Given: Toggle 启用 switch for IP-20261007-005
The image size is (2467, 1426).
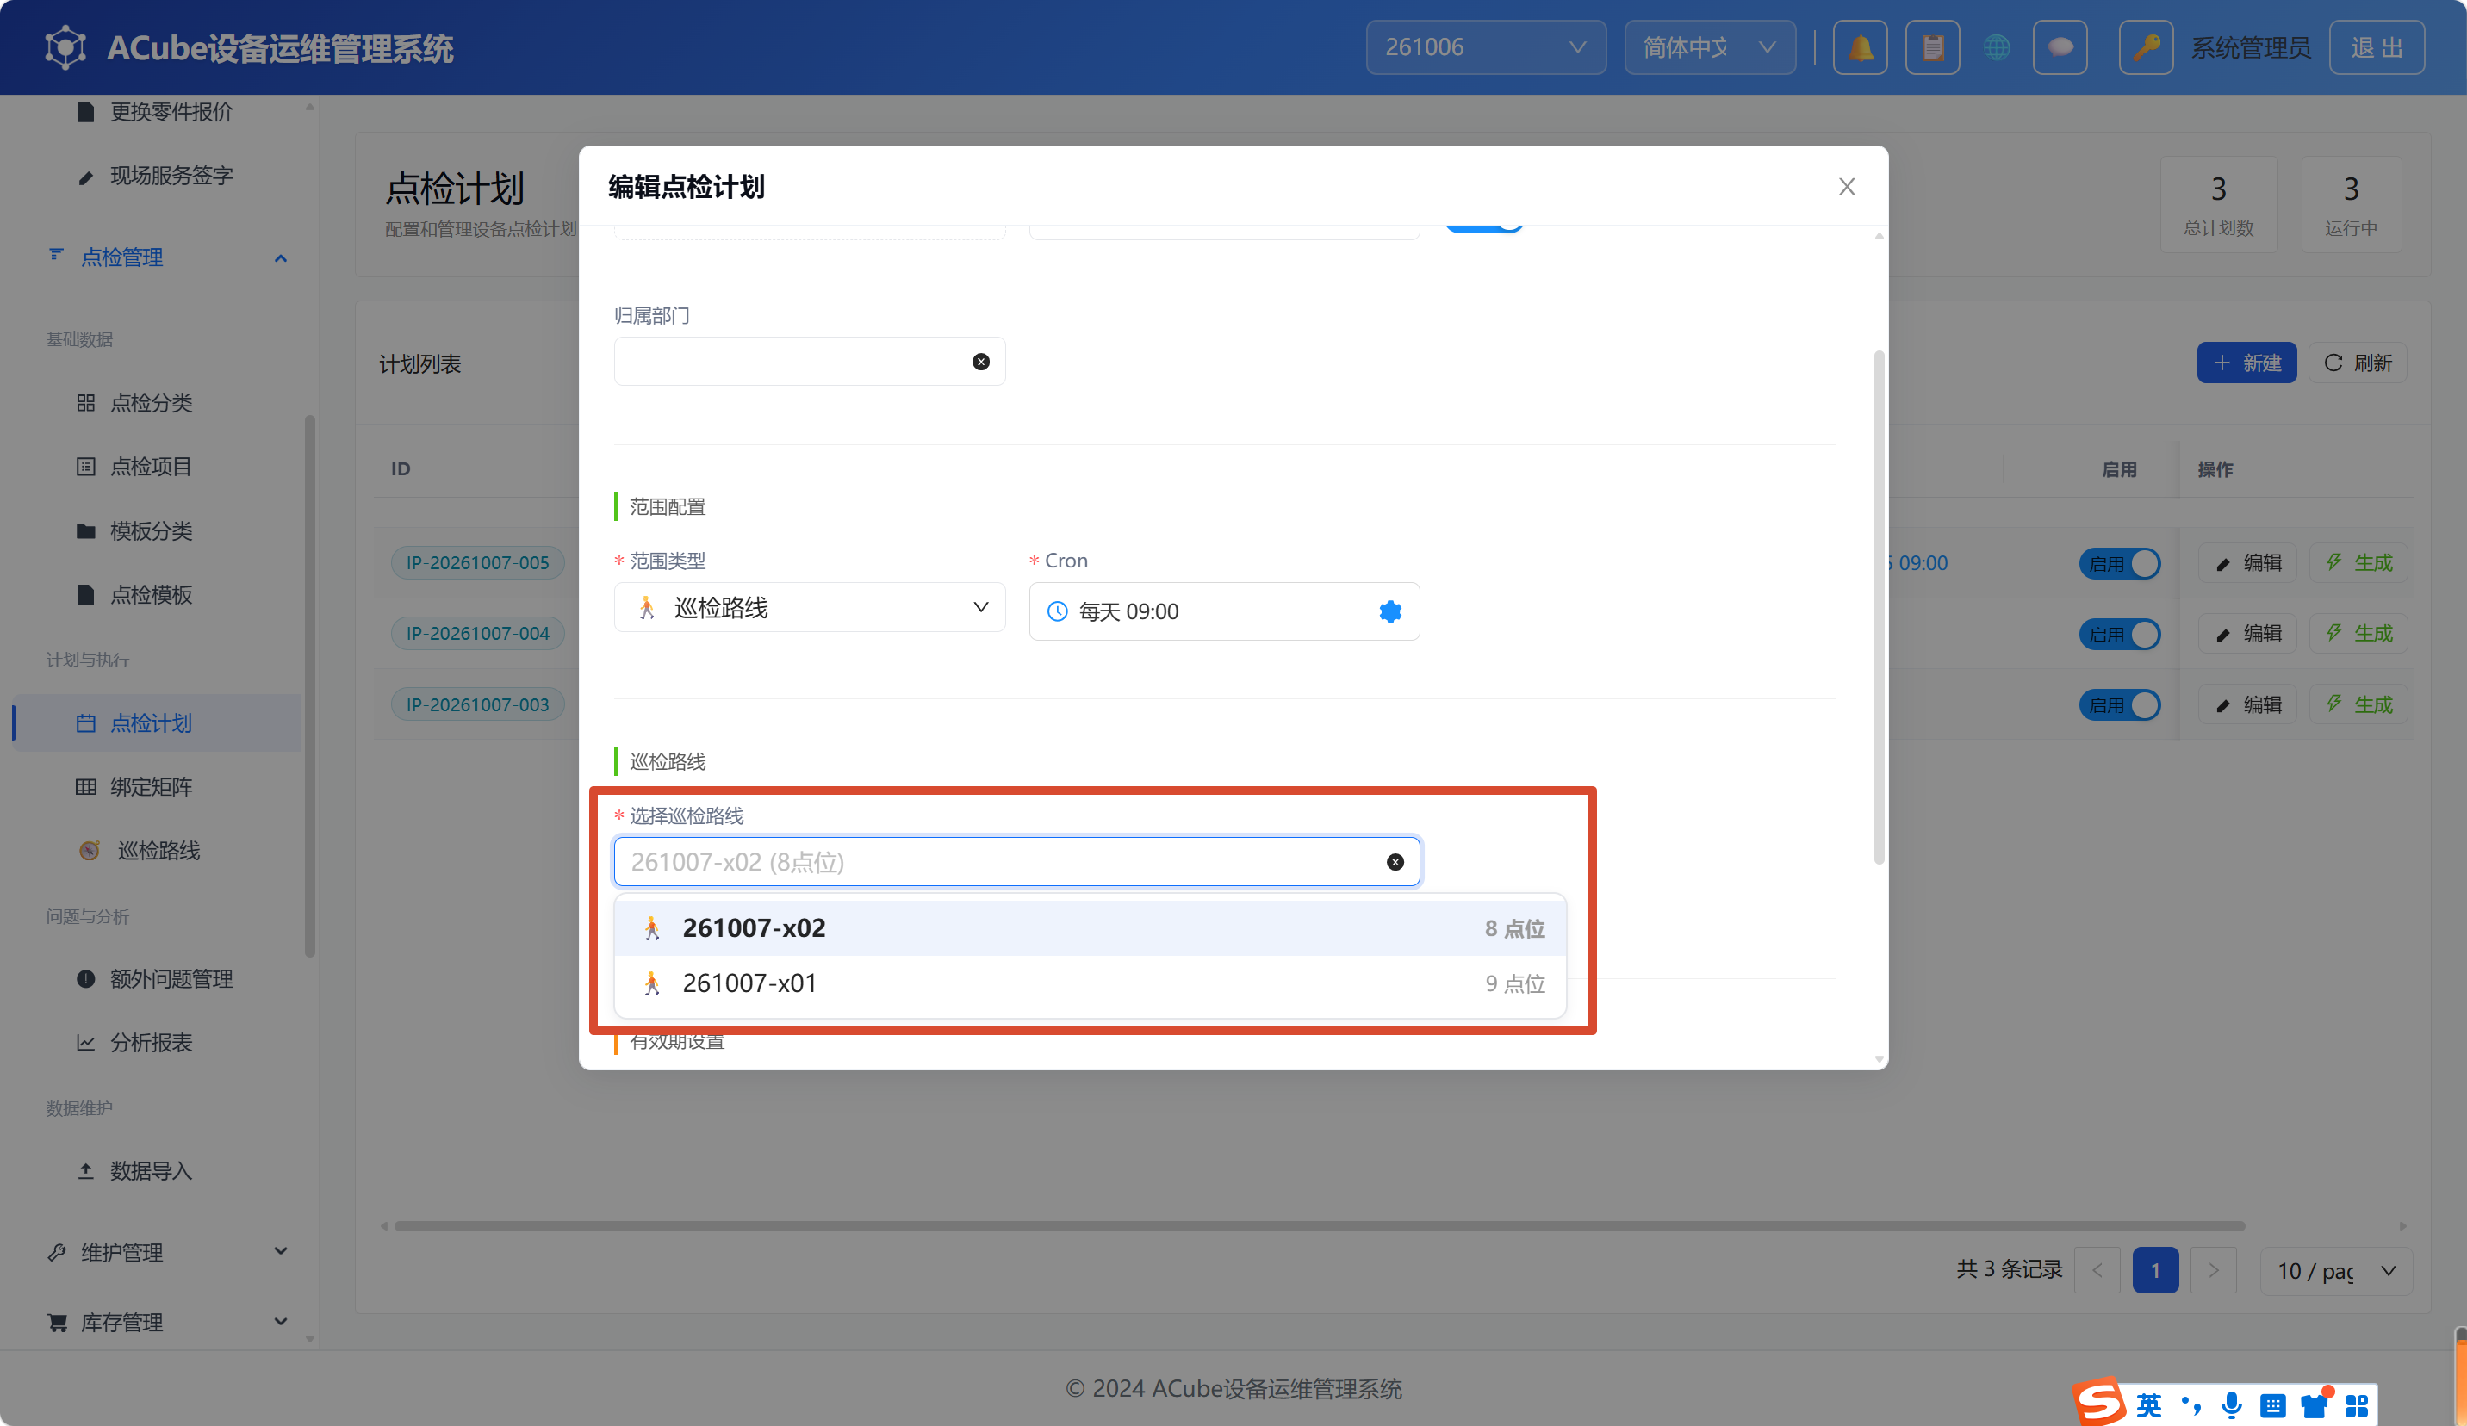Looking at the screenshot, I should pos(2120,564).
